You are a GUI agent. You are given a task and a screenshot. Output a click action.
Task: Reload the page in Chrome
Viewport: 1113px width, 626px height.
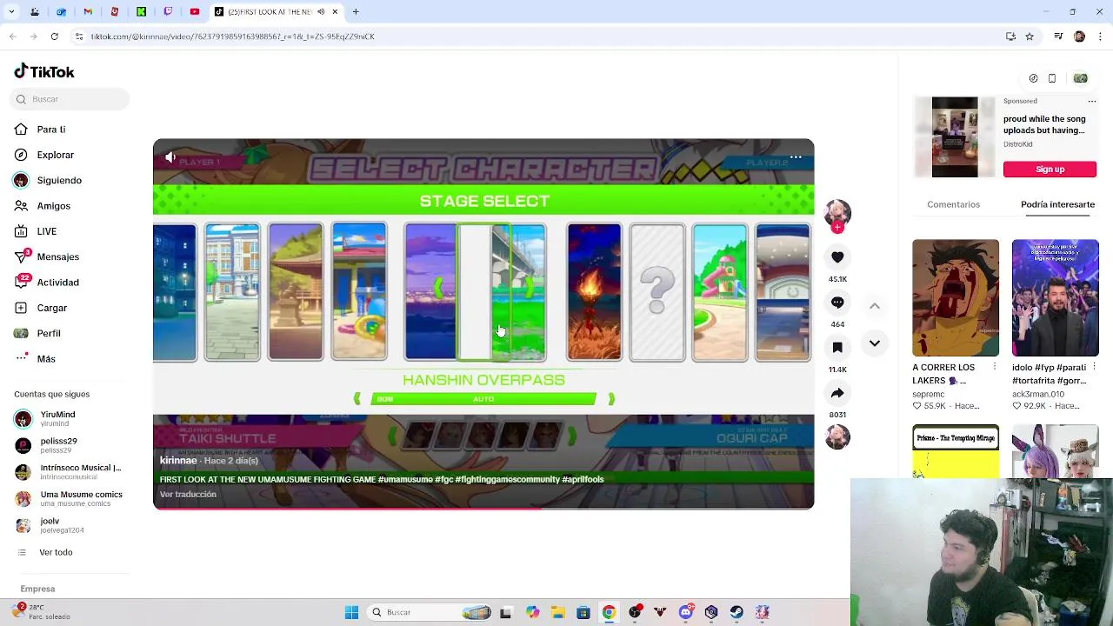(x=54, y=37)
